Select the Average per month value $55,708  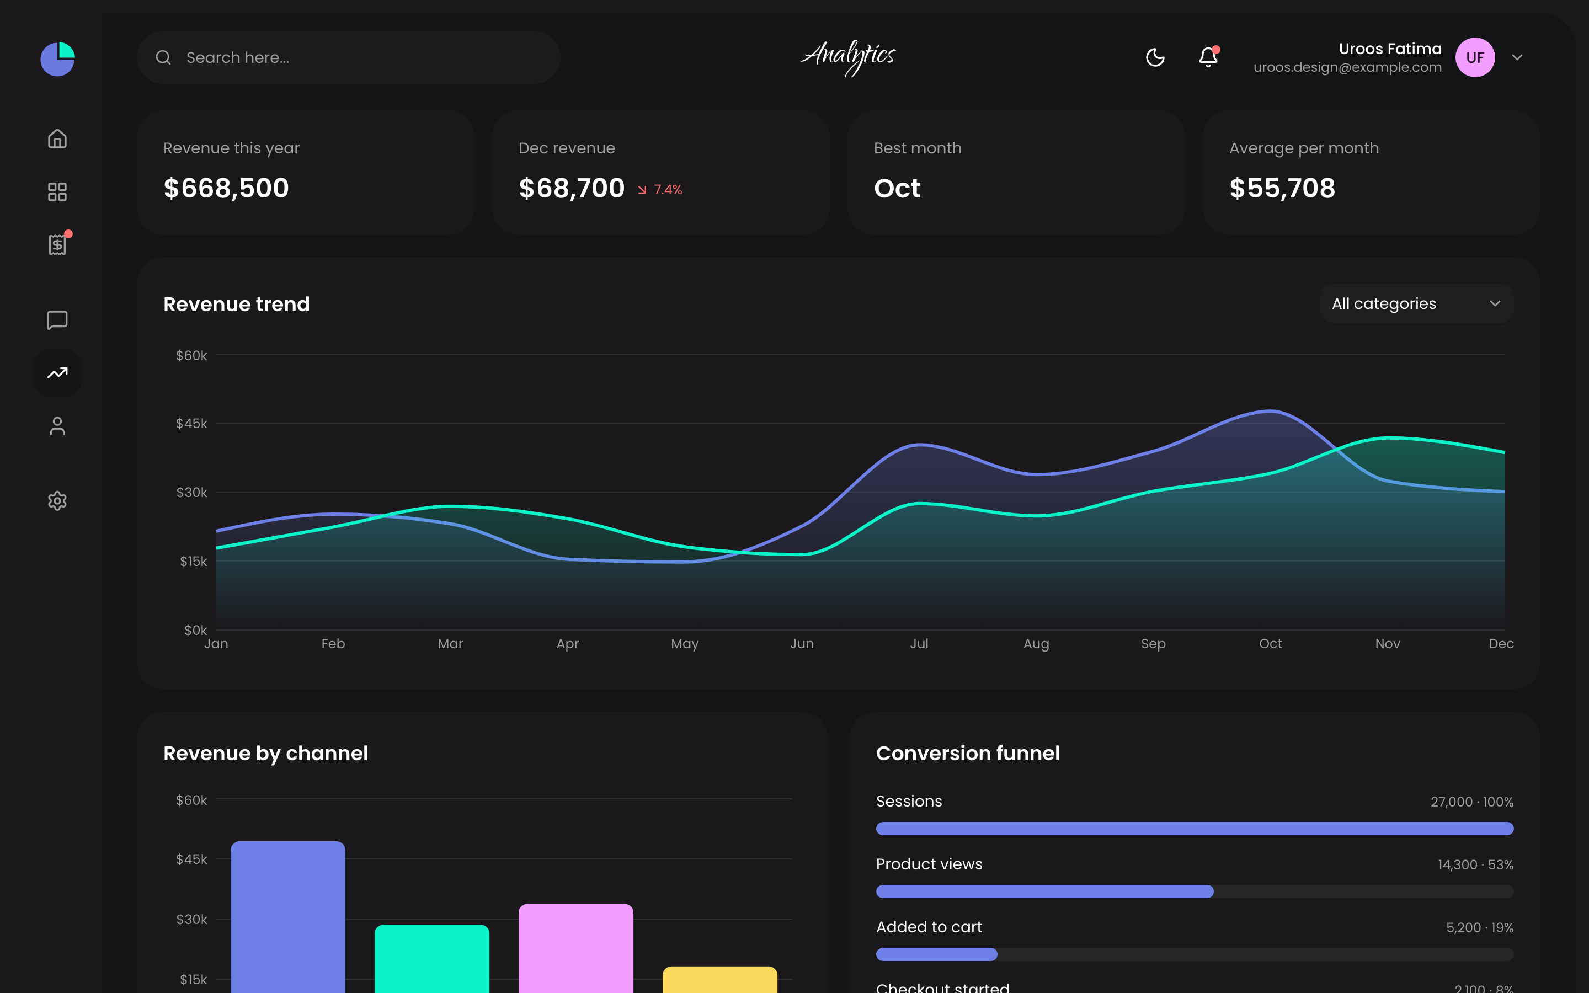1282,189
